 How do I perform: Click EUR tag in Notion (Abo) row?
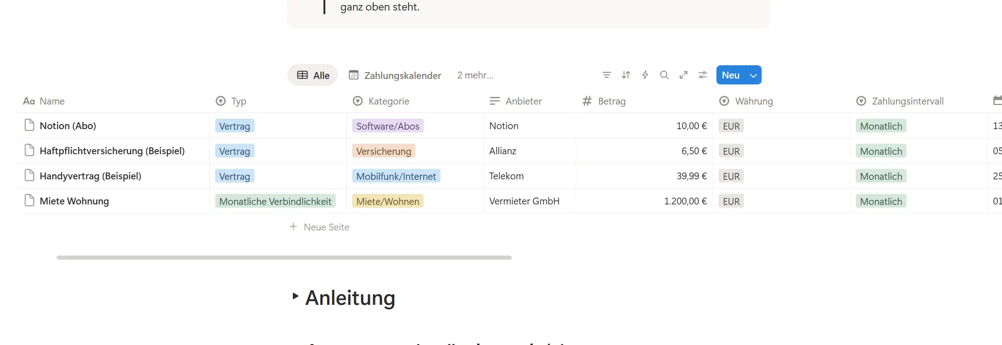coord(731,126)
